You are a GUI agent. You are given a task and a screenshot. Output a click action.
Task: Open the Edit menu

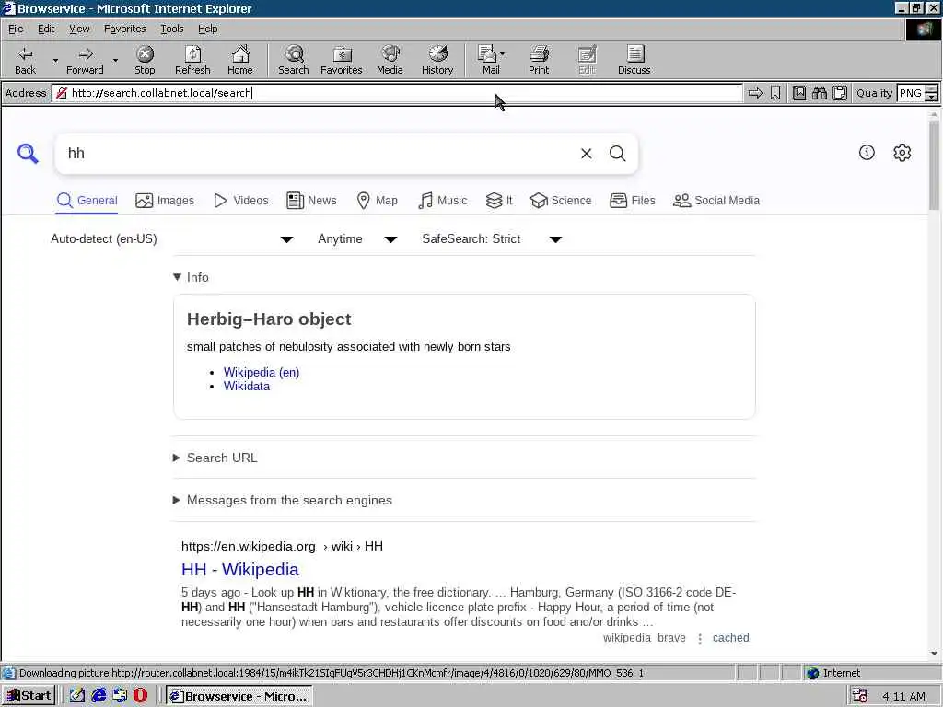click(x=46, y=29)
